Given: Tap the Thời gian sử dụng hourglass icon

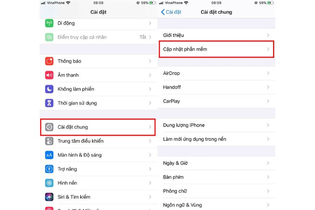Looking at the screenshot, I should [x=49, y=103].
